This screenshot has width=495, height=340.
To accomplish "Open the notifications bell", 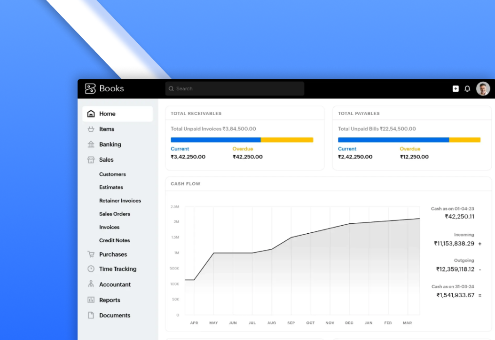I will 467,88.
